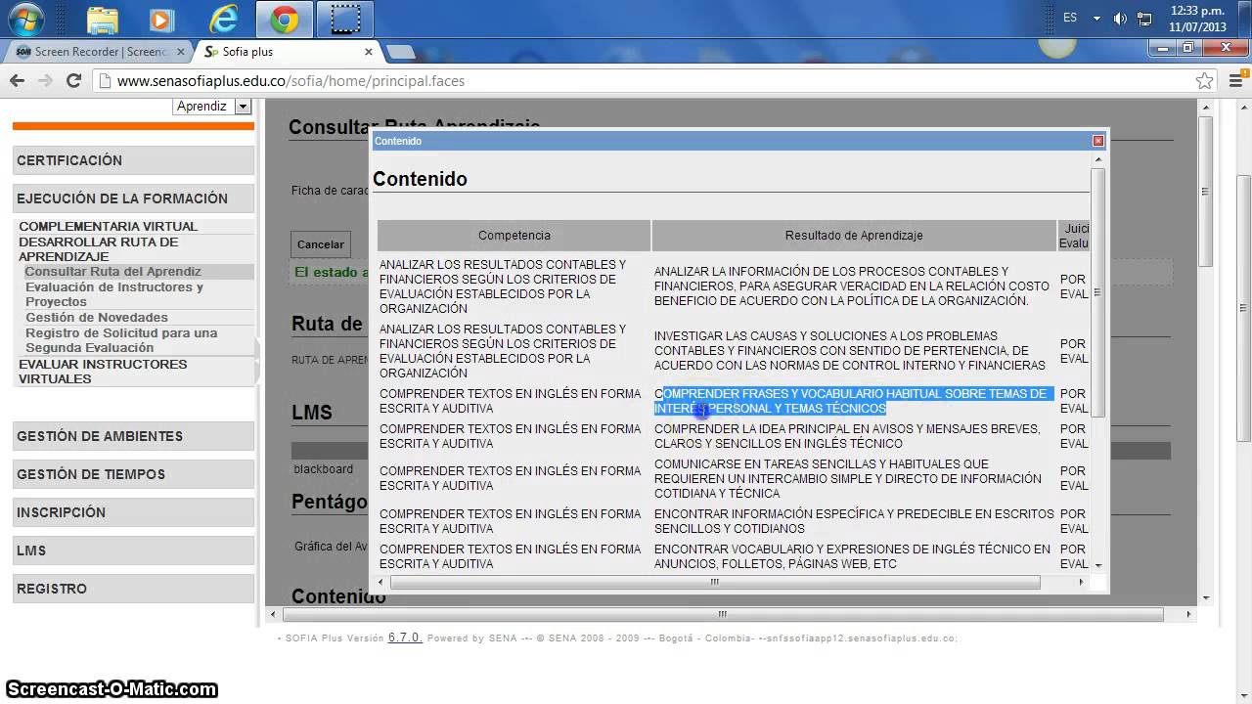The height and width of the screenshot is (704, 1252).
Task: Bookmark this page with the star icon
Action: (x=1205, y=81)
